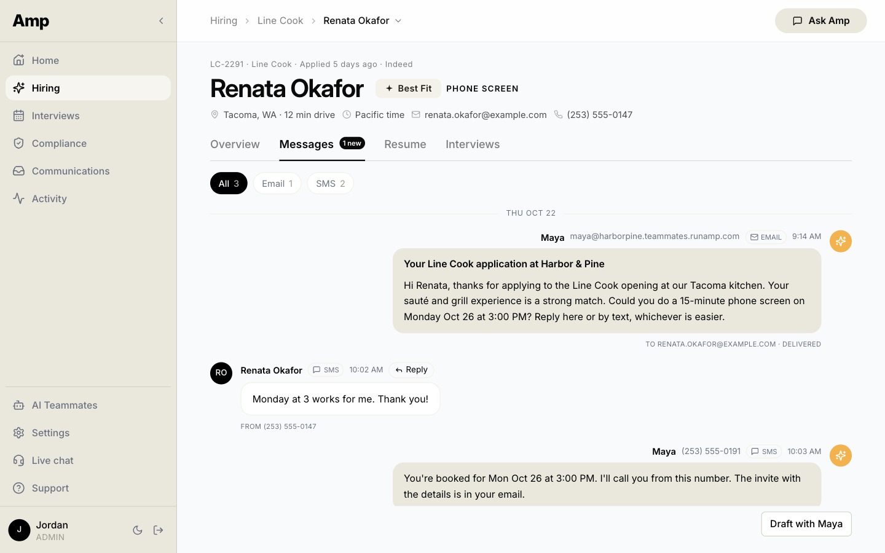Switch to the Overview tab
Viewport: 885px width, 553px height.
(235, 144)
